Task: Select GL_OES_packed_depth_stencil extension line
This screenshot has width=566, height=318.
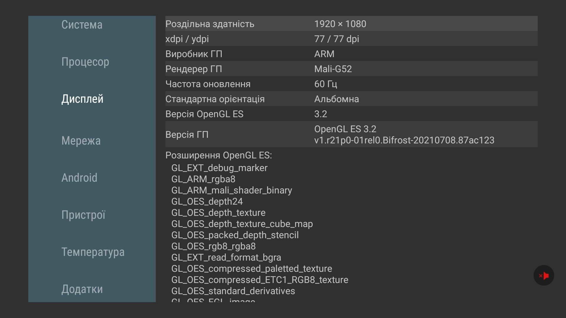Action: pyautogui.click(x=235, y=235)
